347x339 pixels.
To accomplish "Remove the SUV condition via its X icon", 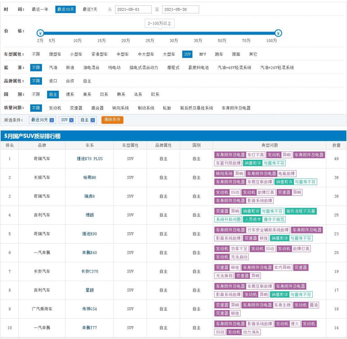I will pos(71,120).
